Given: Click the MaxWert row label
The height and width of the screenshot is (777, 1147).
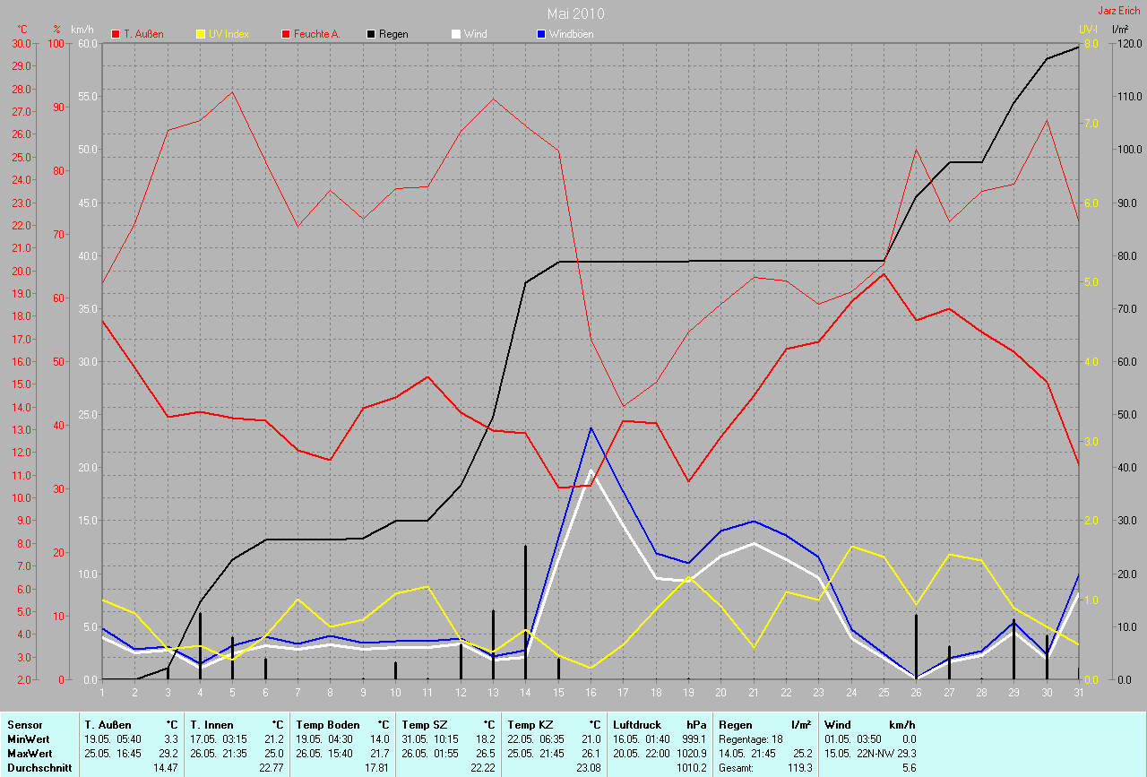Looking at the screenshot, I should [30, 753].
